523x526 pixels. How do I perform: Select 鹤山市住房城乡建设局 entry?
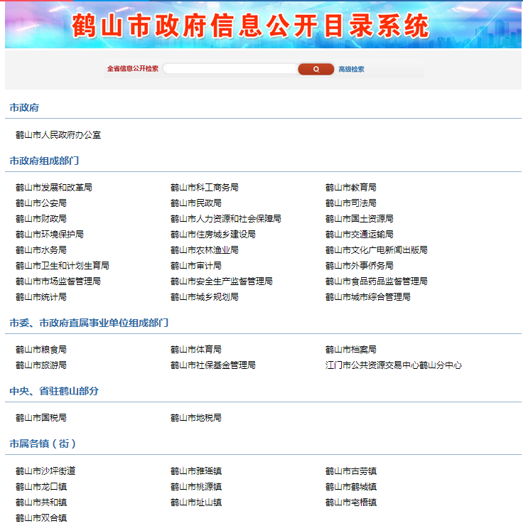pos(213,235)
